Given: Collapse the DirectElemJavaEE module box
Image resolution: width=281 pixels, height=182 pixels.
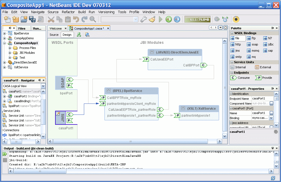Looking at the screenshot, I should 152,52.
